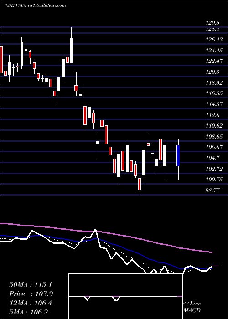Click the 106.67 price axis label
228x319 pixels.
pyautogui.click(x=214, y=147)
